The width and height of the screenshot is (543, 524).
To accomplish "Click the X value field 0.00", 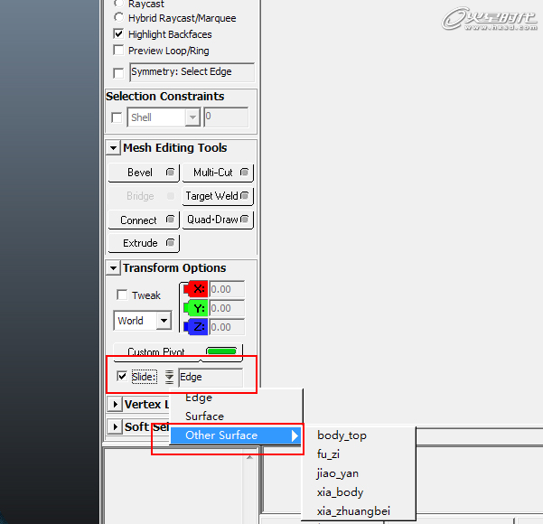I will coord(227,289).
